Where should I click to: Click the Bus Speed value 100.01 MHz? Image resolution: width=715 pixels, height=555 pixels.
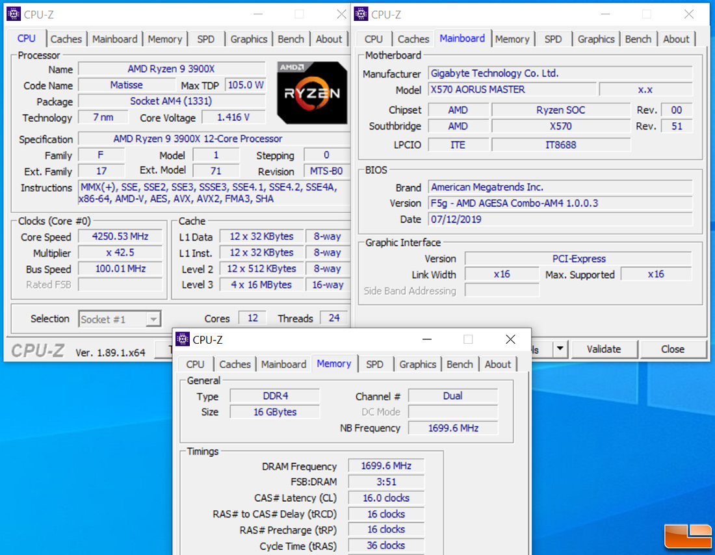(120, 269)
